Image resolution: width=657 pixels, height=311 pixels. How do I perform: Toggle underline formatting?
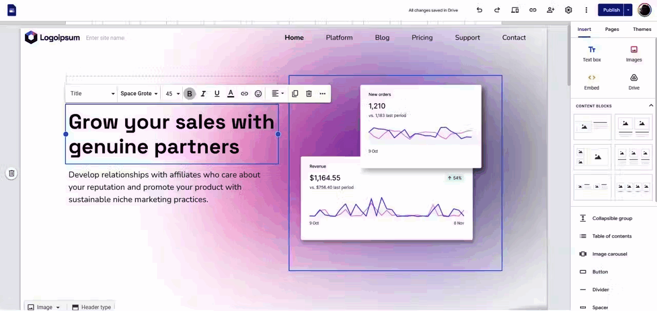pyautogui.click(x=217, y=93)
